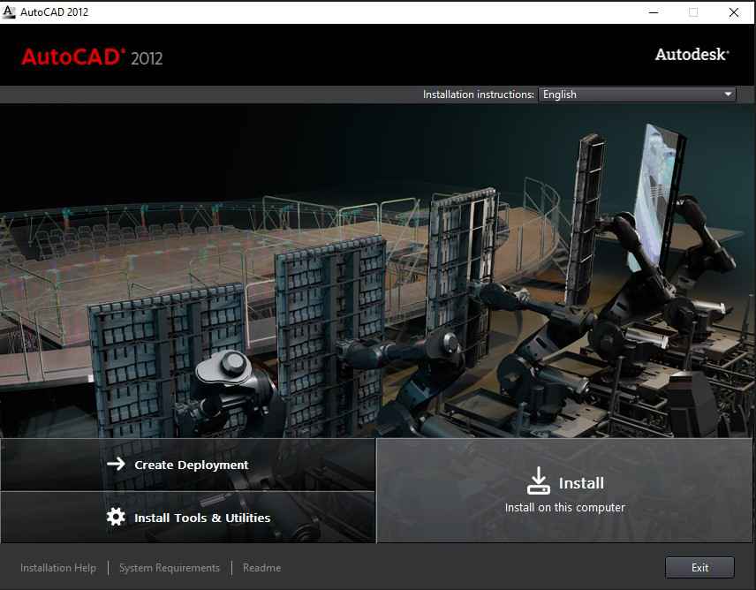Open the Readme link
Image resolution: width=756 pixels, height=590 pixels.
point(261,568)
